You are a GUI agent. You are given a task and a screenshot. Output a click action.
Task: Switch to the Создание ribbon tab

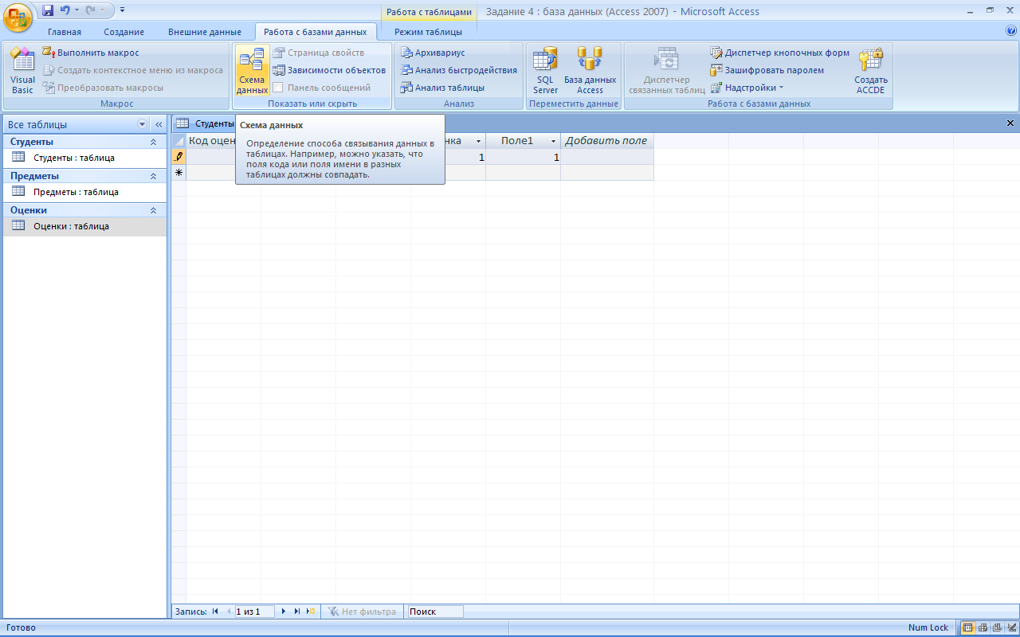(124, 32)
